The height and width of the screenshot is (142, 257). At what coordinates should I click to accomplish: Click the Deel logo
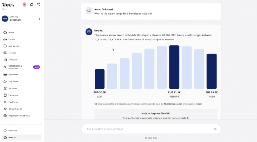[8, 4]
